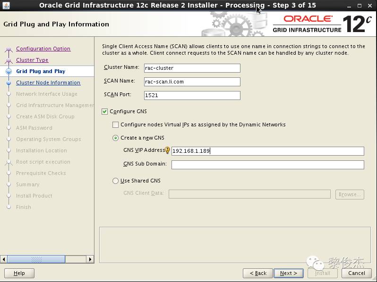Image resolution: width=377 pixels, height=282 pixels.
Task: Click the sidebar horizontal scrollbar thumb
Action: (36, 259)
